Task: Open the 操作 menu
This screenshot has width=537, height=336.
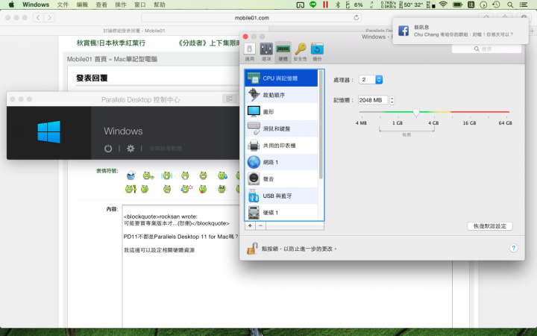Action: click(x=121, y=4)
